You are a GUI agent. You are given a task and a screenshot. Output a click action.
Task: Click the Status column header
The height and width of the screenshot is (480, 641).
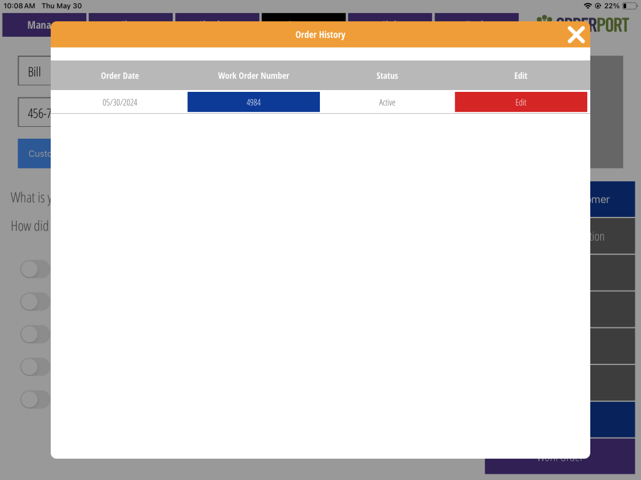click(x=387, y=76)
